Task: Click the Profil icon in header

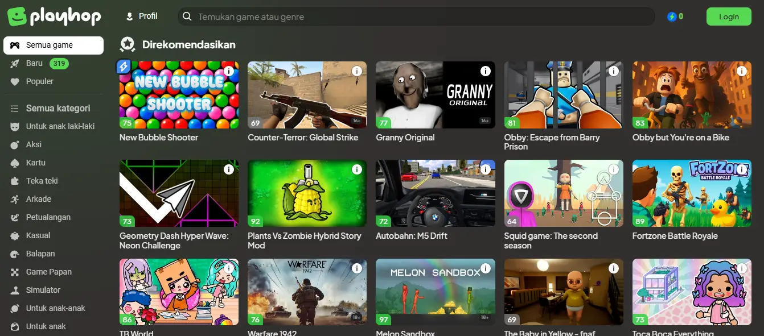Action: (130, 16)
